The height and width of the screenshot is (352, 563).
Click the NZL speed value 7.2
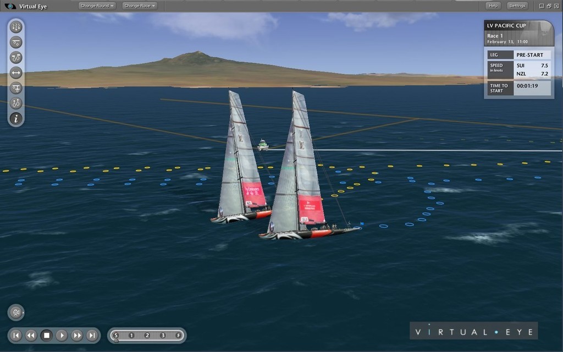pos(544,74)
